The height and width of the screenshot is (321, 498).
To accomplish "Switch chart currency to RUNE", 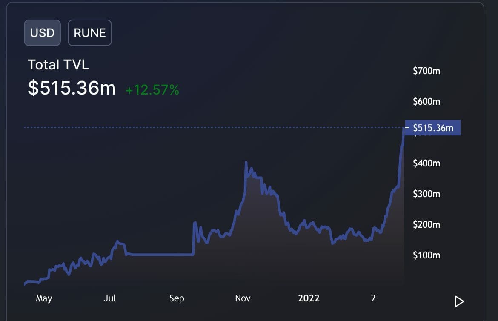I will (89, 33).
